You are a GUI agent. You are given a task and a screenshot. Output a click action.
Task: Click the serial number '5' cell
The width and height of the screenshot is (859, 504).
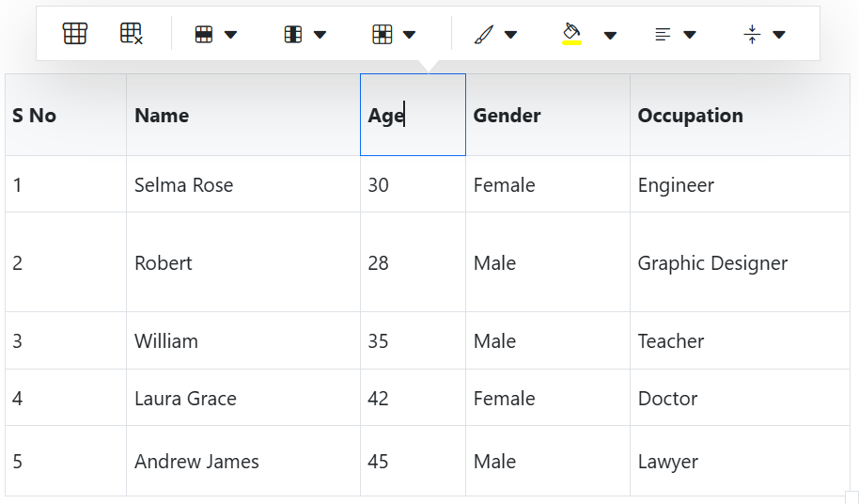pyautogui.click(x=66, y=462)
